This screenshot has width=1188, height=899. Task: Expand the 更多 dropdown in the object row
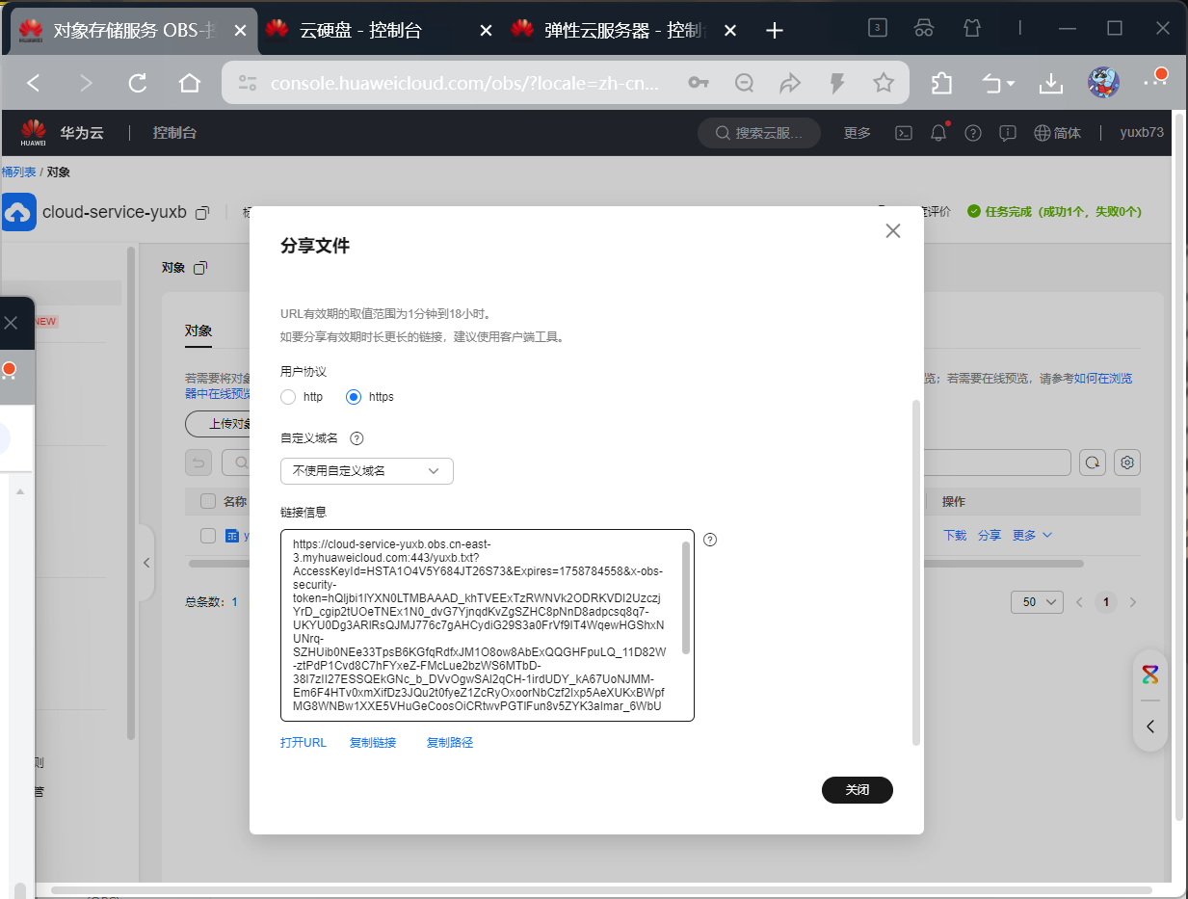pos(1032,536)
